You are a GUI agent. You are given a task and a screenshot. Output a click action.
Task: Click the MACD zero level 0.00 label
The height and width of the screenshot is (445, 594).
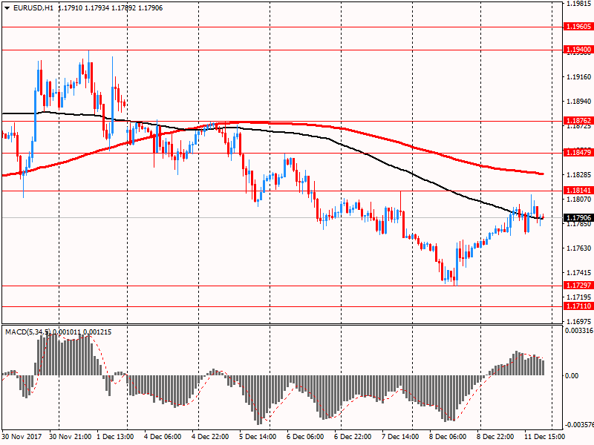(x=572, y=376)
